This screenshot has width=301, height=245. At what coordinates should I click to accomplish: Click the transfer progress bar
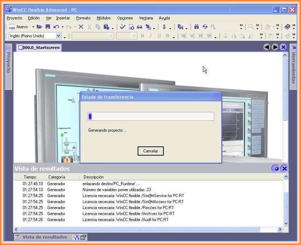151,117
